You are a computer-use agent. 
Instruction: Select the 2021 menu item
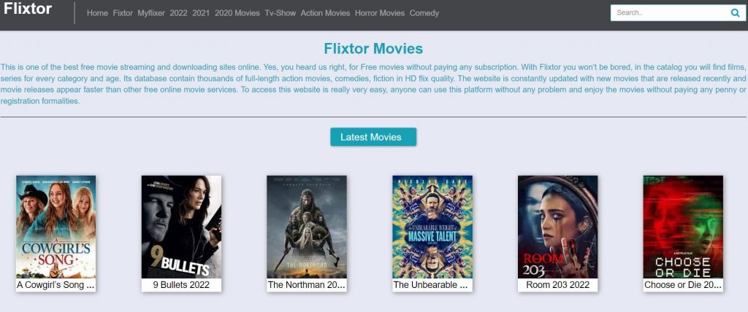click(x=201, y=13)
